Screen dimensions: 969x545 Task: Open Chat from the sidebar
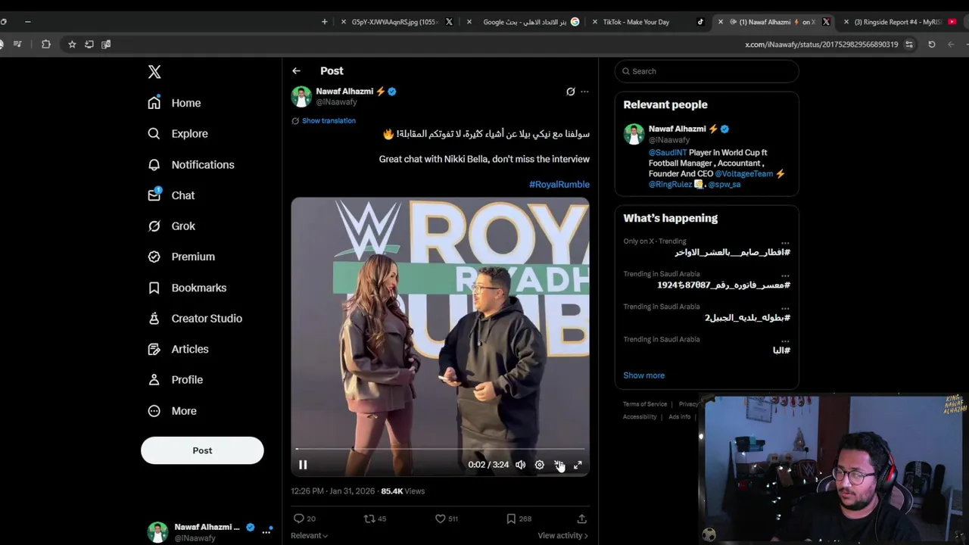[172, 195]
